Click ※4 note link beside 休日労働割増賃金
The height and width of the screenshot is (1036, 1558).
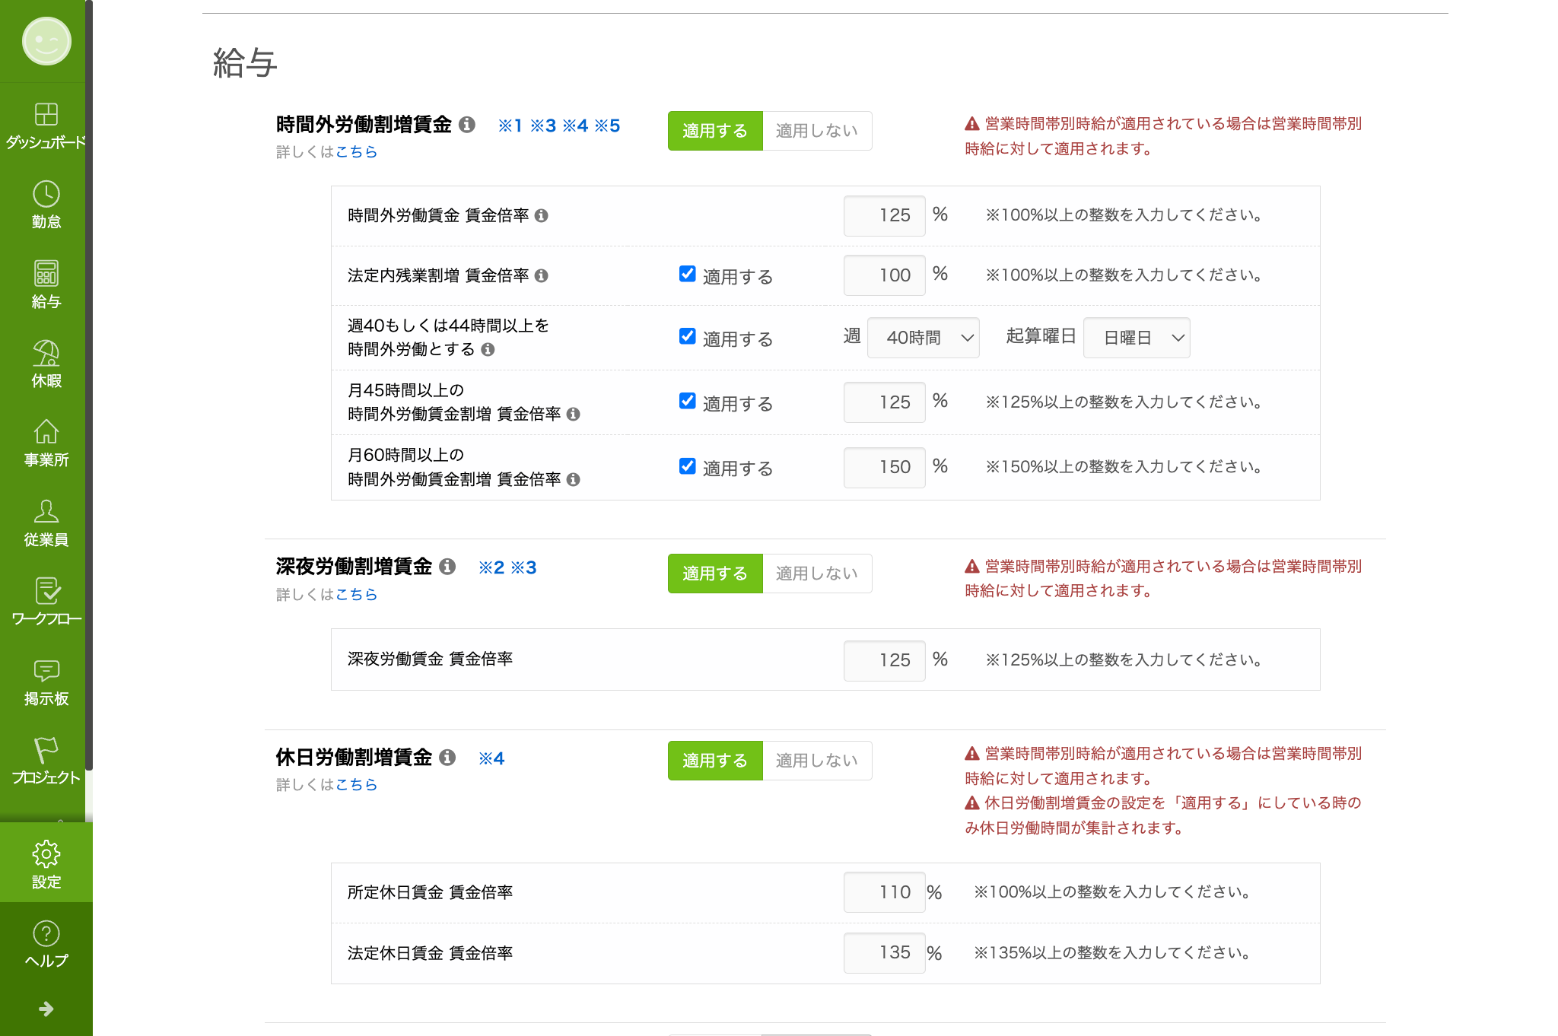pyautogui.click(x=491, y=758)
